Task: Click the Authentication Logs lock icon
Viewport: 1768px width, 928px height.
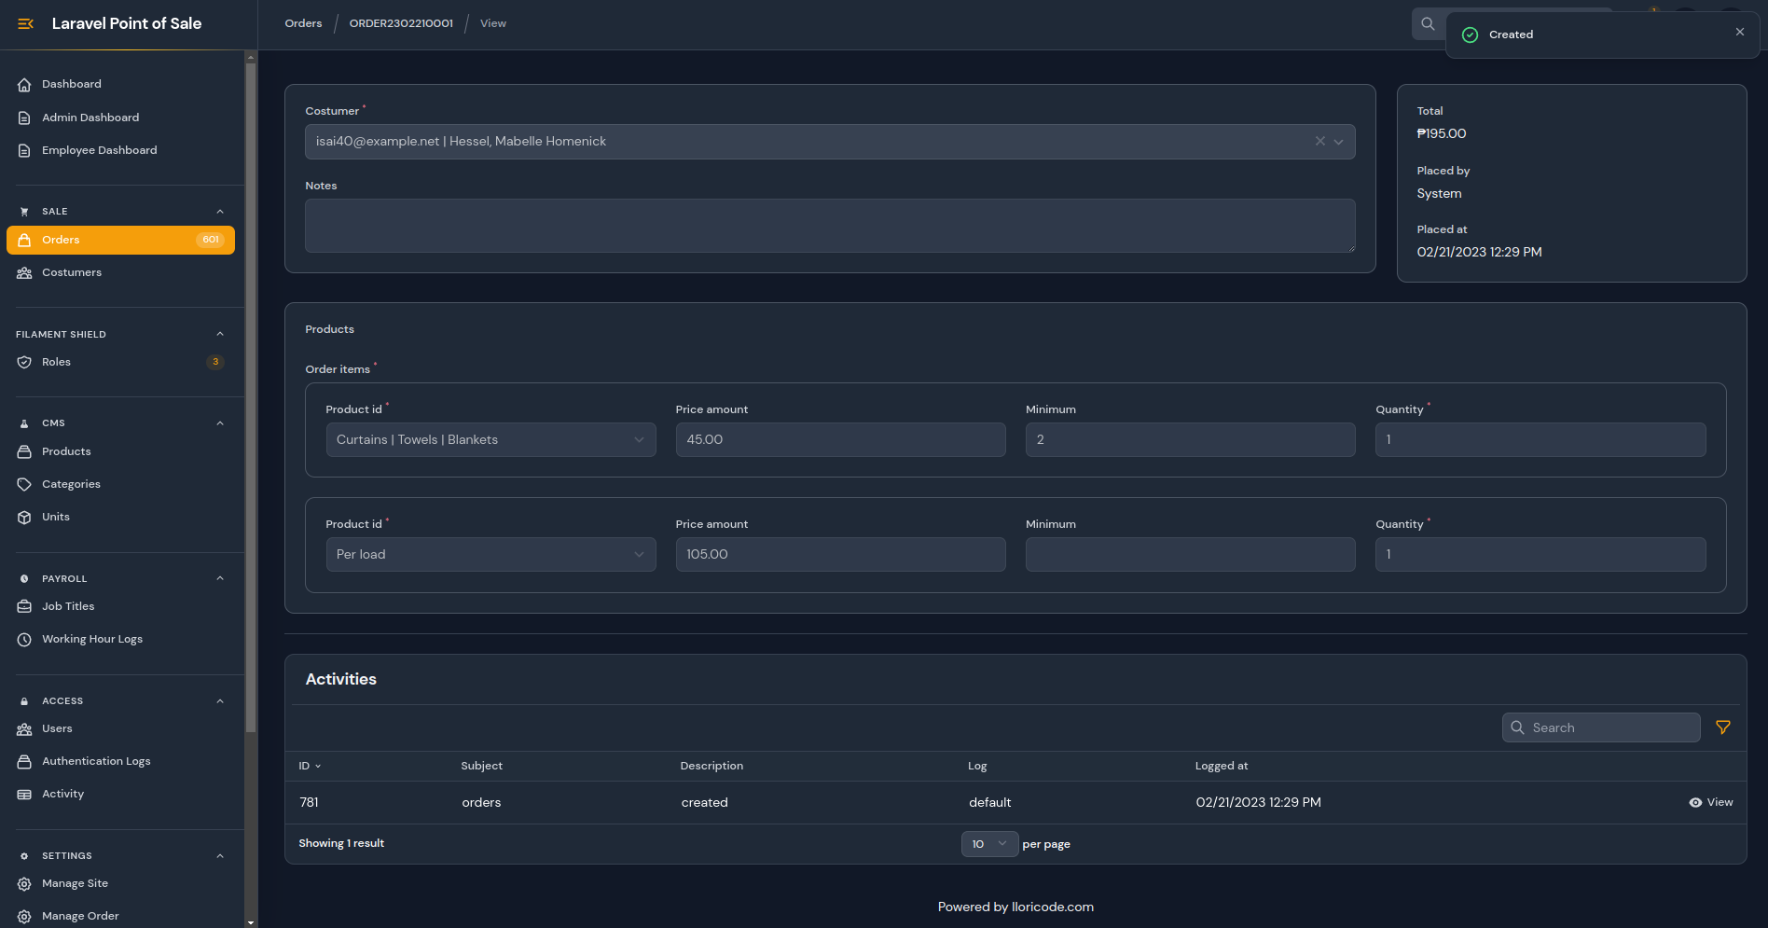Action: pyautogui.click(x=24, y=761)
